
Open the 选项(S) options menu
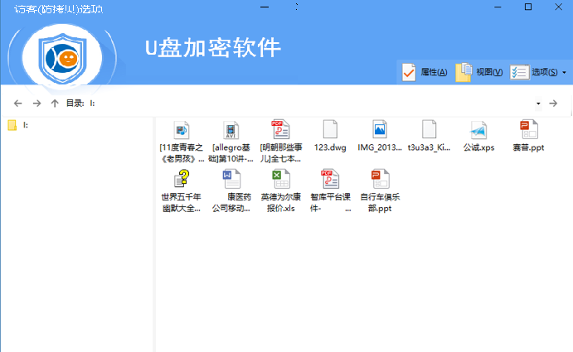(535, 73)
